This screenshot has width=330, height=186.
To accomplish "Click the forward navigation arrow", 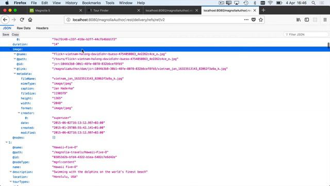I will coord(14,20).
